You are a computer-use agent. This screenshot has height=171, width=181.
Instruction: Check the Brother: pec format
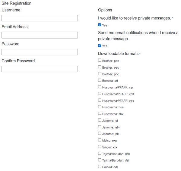coord(100,61)
